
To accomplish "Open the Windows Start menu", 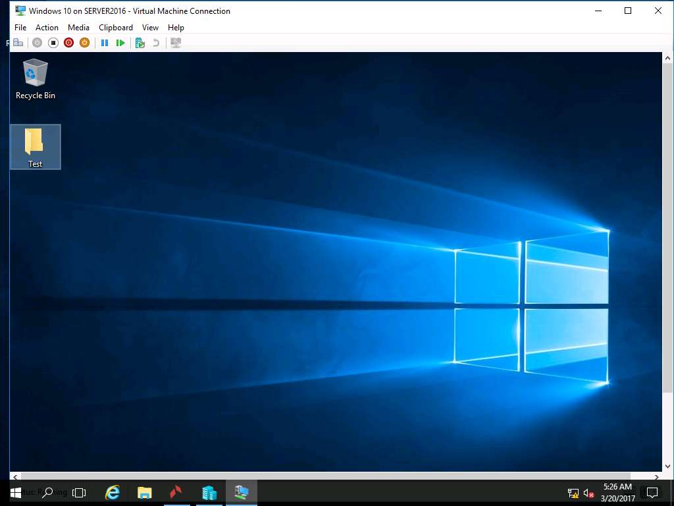I will pyautogui.click(x=16, y=493).
